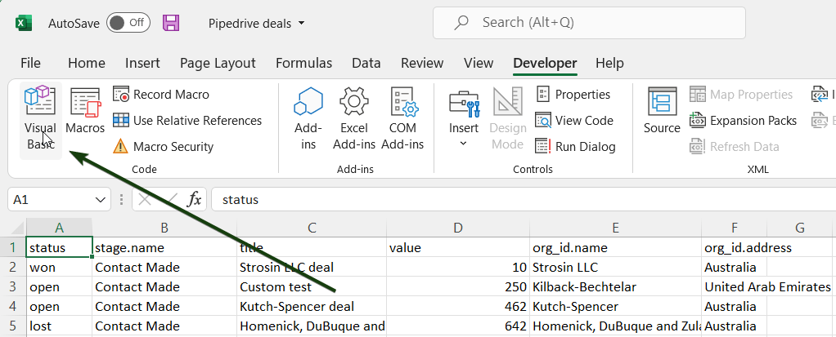Click the formula bar showing status

tap(524, 200)
